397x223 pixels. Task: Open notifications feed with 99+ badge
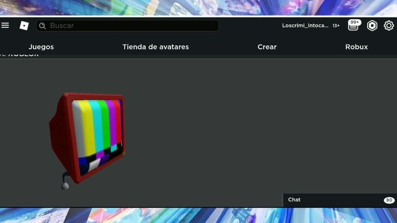(x=354, y=25)
